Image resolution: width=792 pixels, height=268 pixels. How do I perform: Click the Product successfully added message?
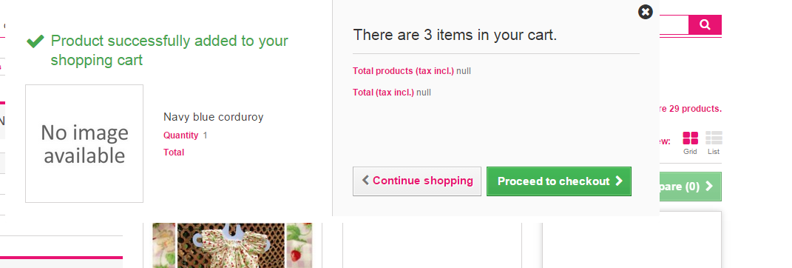169,50
